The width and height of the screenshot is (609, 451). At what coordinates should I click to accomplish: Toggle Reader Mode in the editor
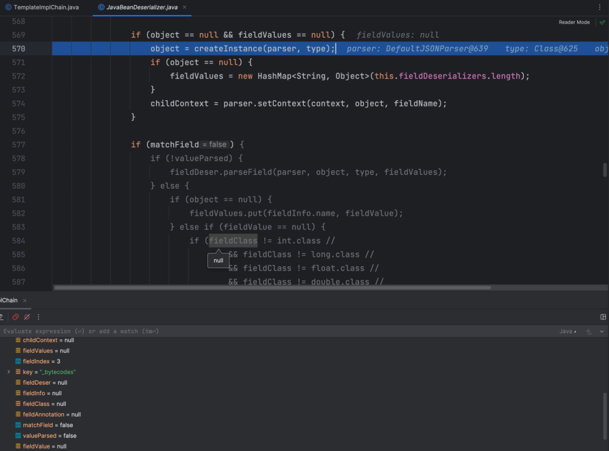pyautogui.click(x=574, y=22)
